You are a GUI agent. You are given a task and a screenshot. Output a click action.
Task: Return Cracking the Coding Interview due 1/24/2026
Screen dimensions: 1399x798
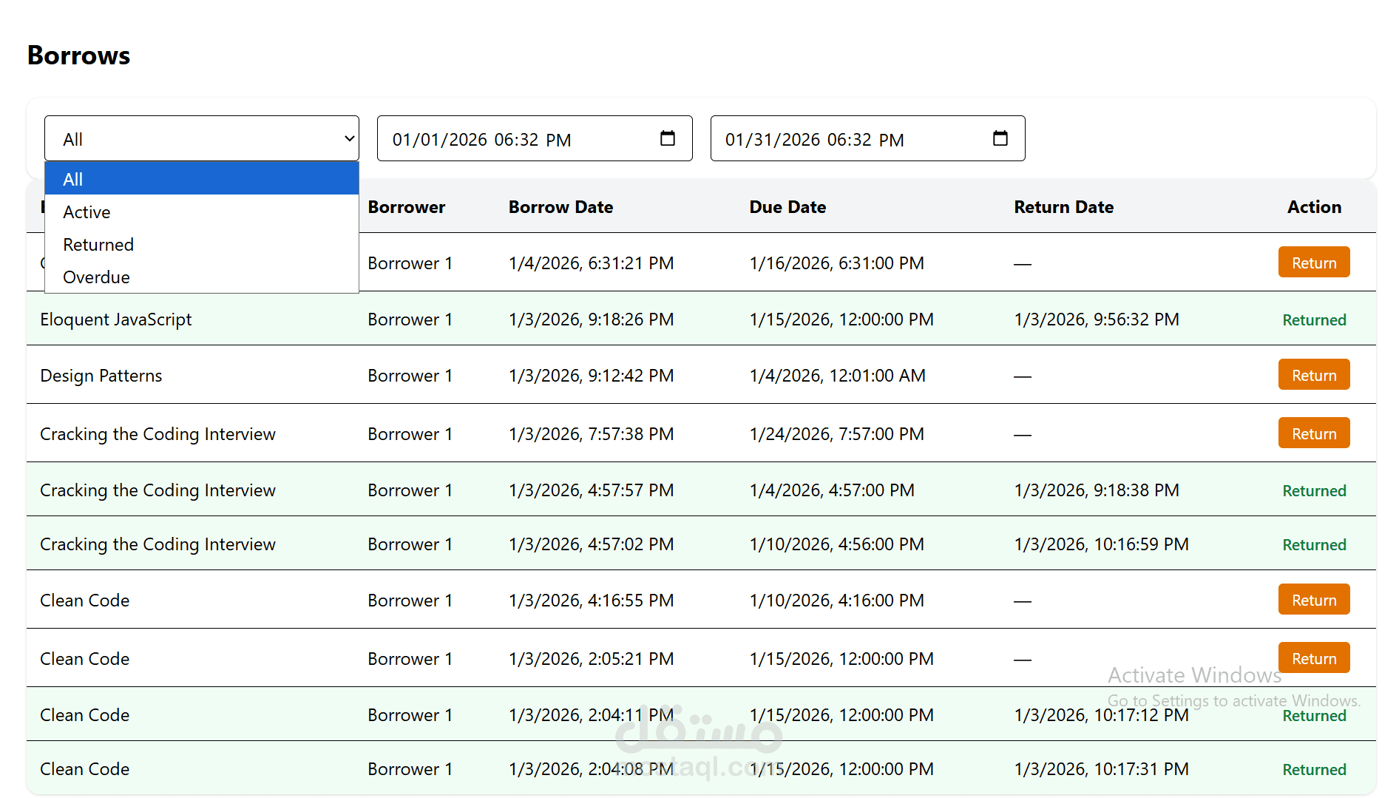[1313, 433]
